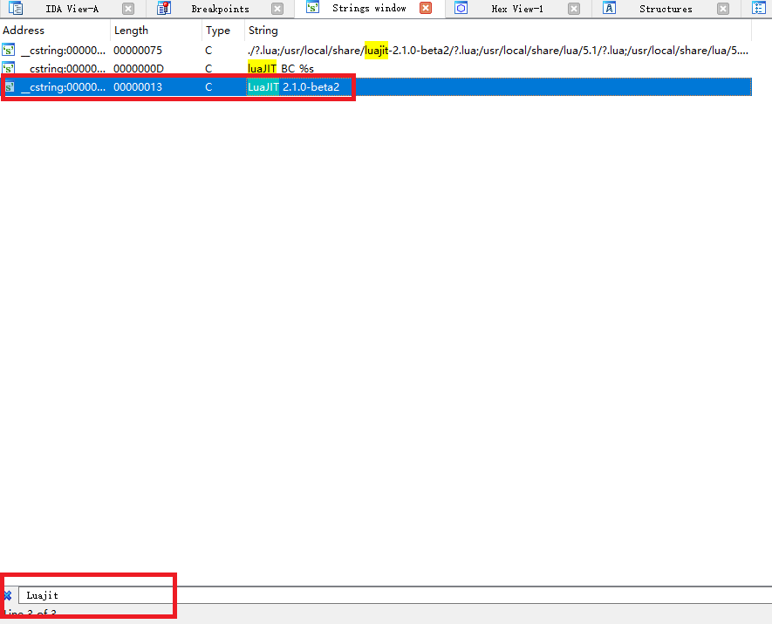Screen dimensions: 772x624
Task: Close the Hex View-1 tab
Action: 574,9
